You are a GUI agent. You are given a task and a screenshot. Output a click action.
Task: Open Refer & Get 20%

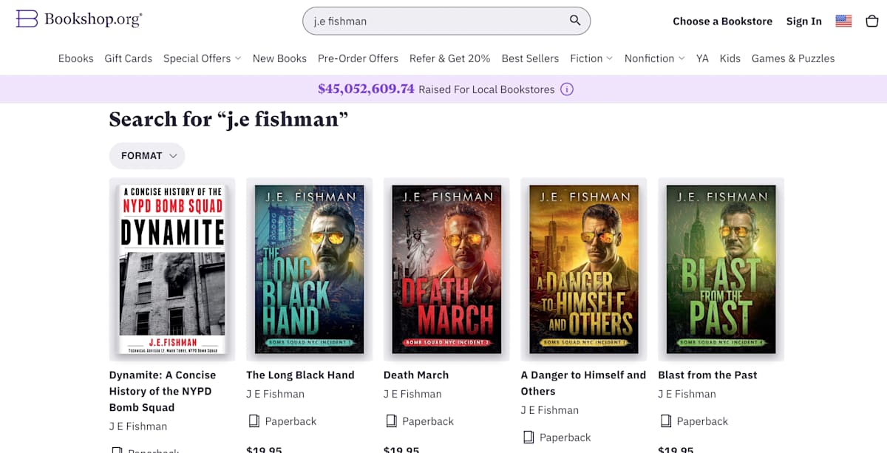(x=450, y=58)
